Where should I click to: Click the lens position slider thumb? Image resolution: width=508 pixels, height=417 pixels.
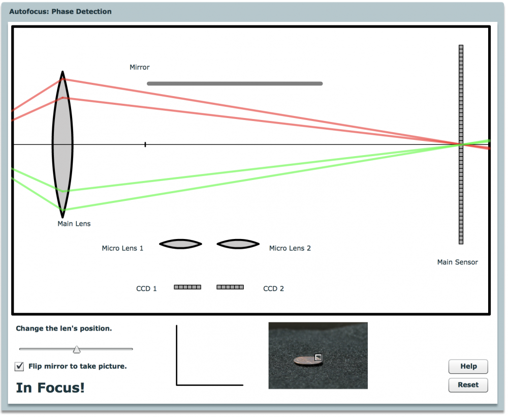click(x=77, y=349)
